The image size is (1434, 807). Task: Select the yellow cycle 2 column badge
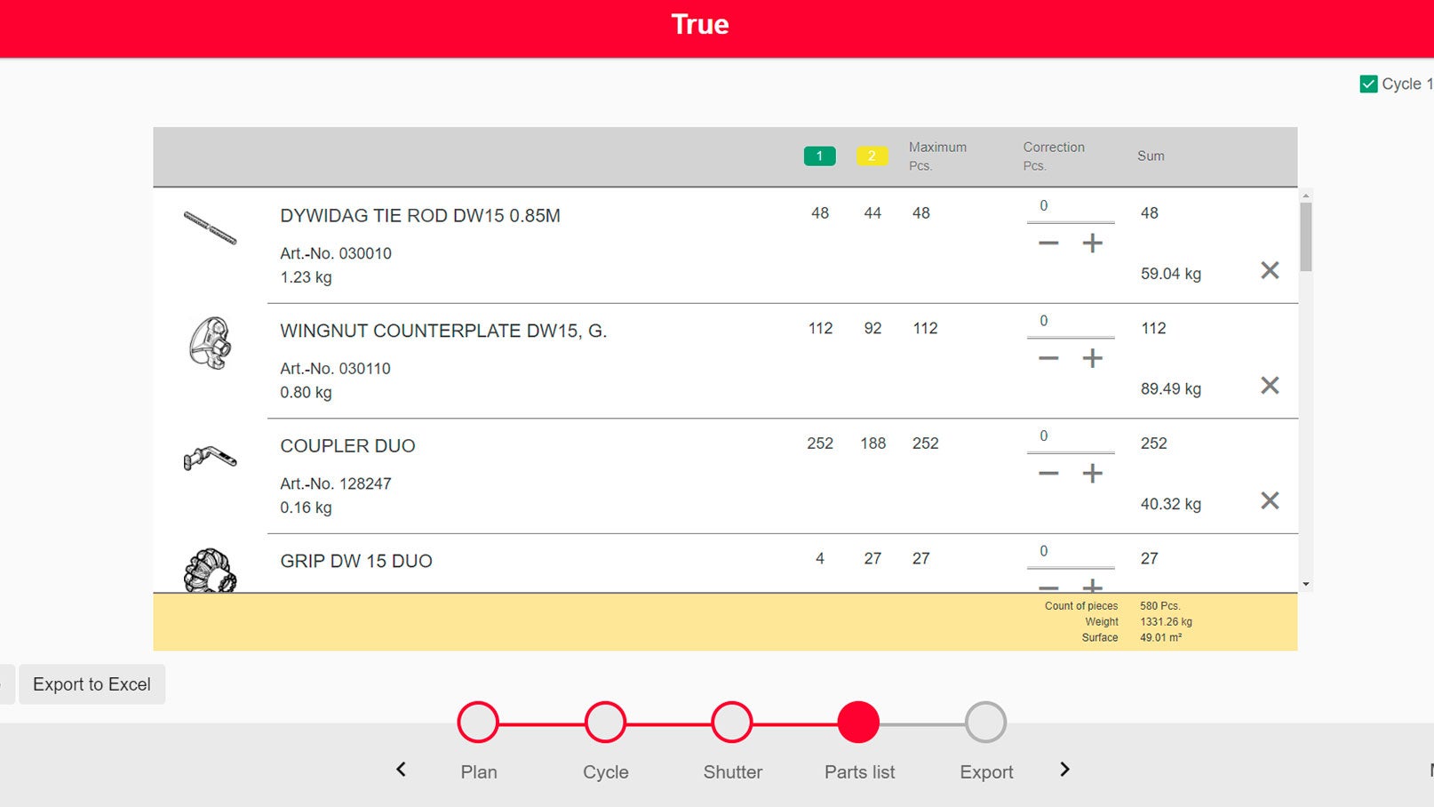(872, 156)
